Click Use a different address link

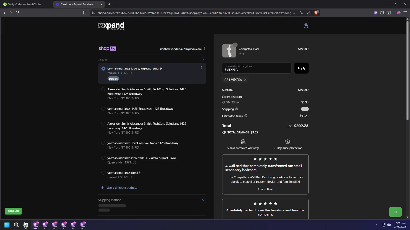122,187
